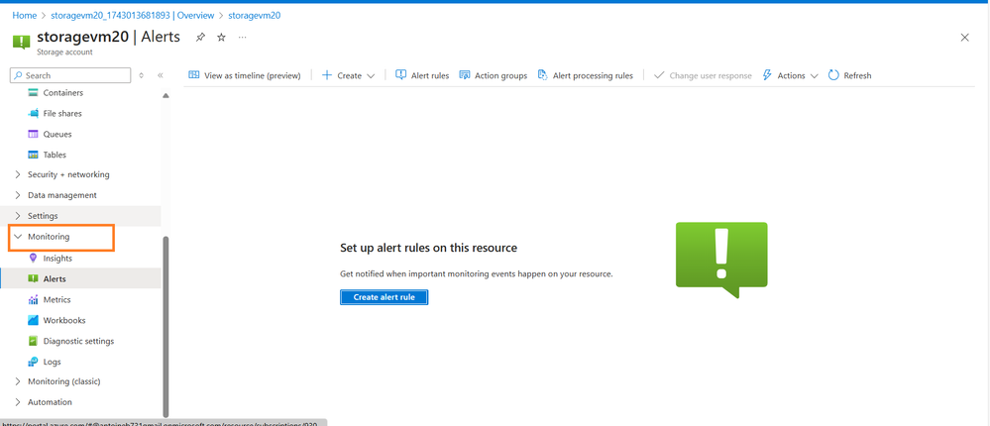Viewport: 990px width, 426px height.
Task: Click Change user response command
Action: click(704, 75)
